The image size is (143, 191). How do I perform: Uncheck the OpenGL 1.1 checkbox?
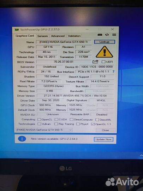click(x=93, y=124)
